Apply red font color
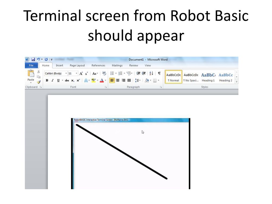Viewport: 272px width, 204px height. [x=102, y=80]
